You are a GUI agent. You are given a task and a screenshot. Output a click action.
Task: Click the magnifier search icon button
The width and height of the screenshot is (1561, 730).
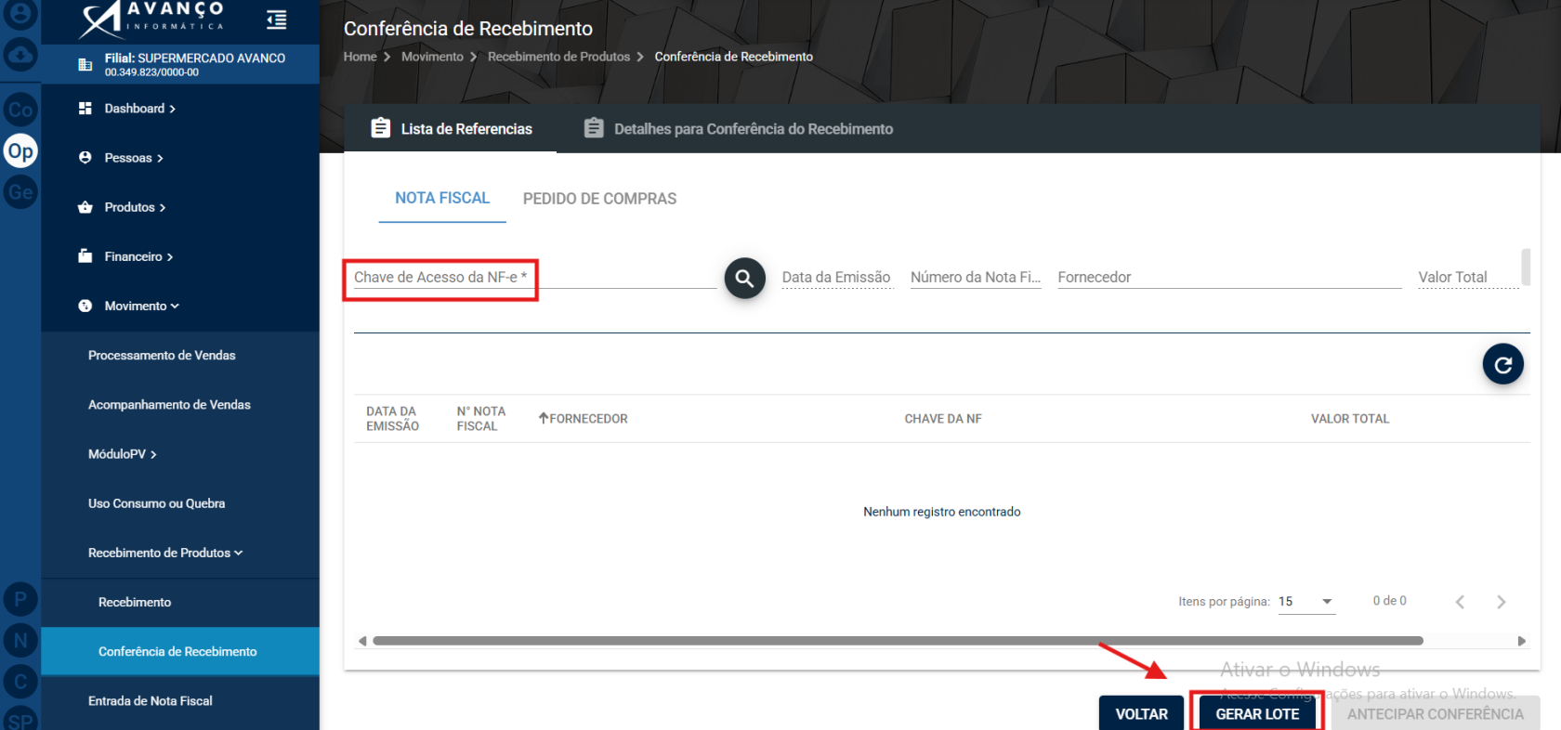coord(744,278)
